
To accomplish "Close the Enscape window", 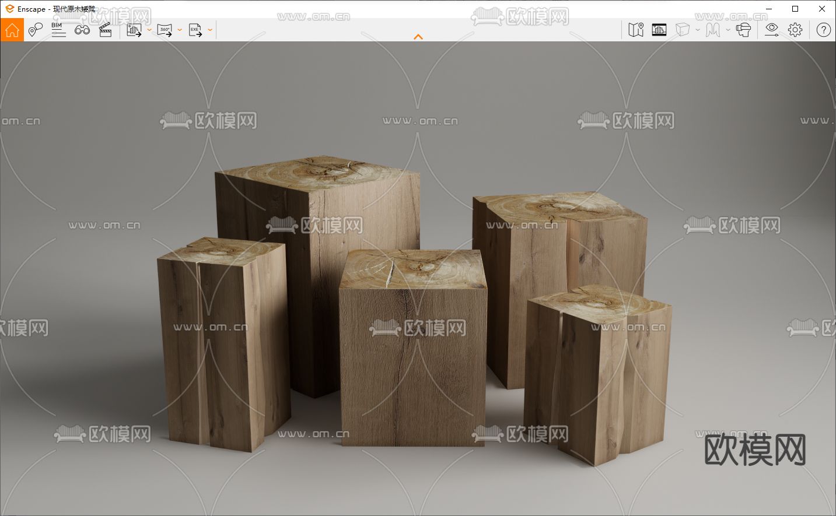I will pos(822,9).
